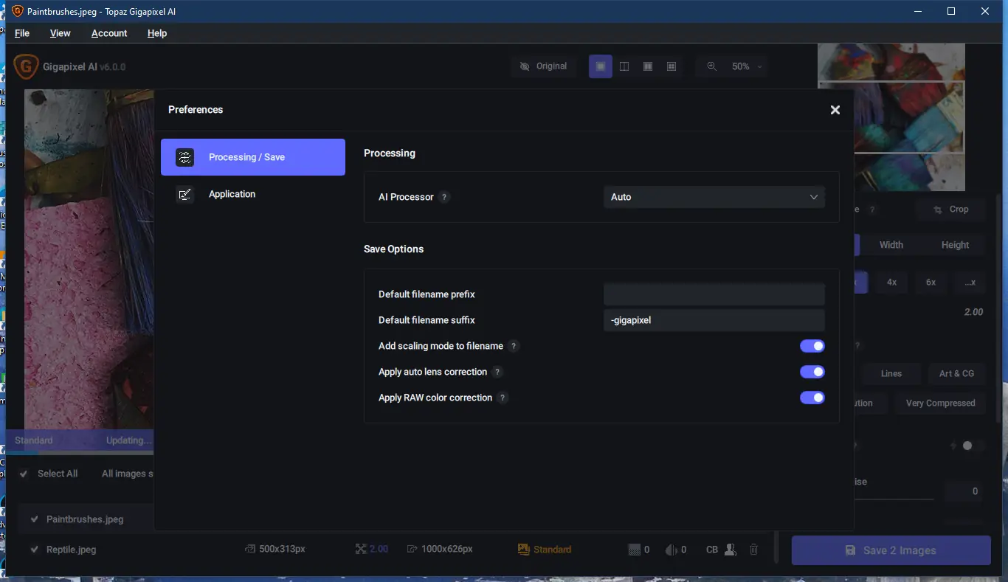
Task: Open the File menu
Action: point(22,33)
